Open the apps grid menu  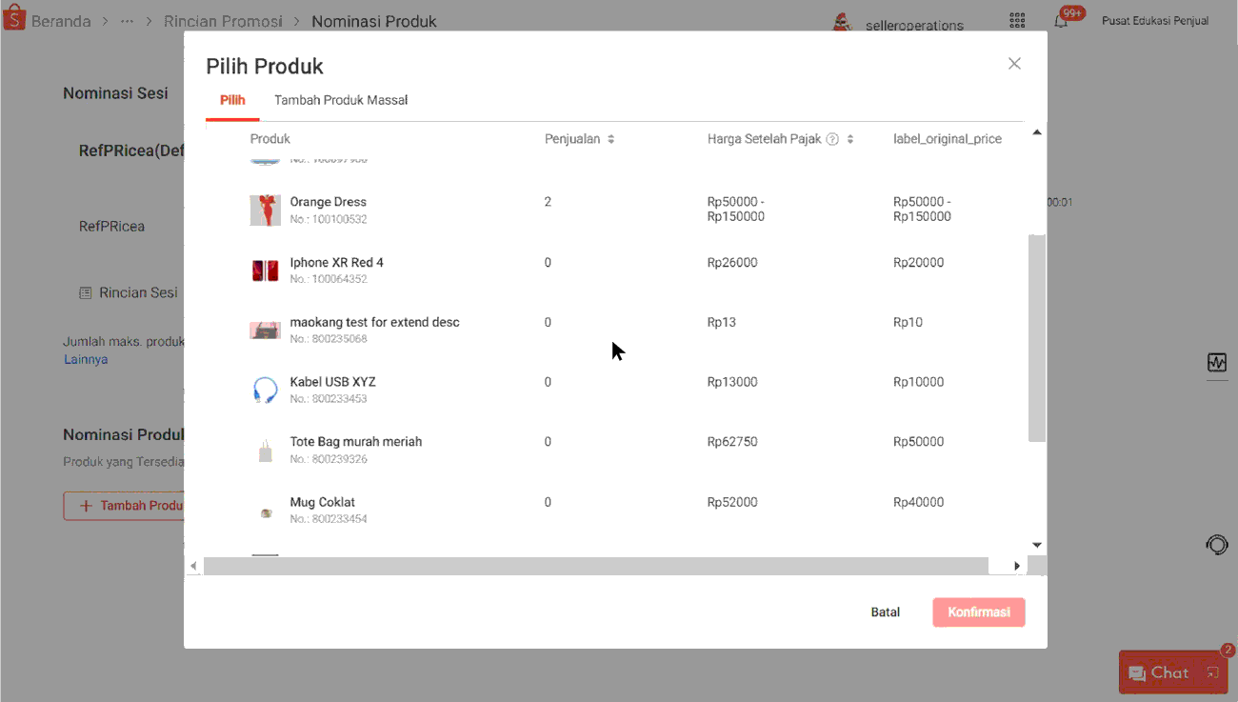click(1017, 21)
